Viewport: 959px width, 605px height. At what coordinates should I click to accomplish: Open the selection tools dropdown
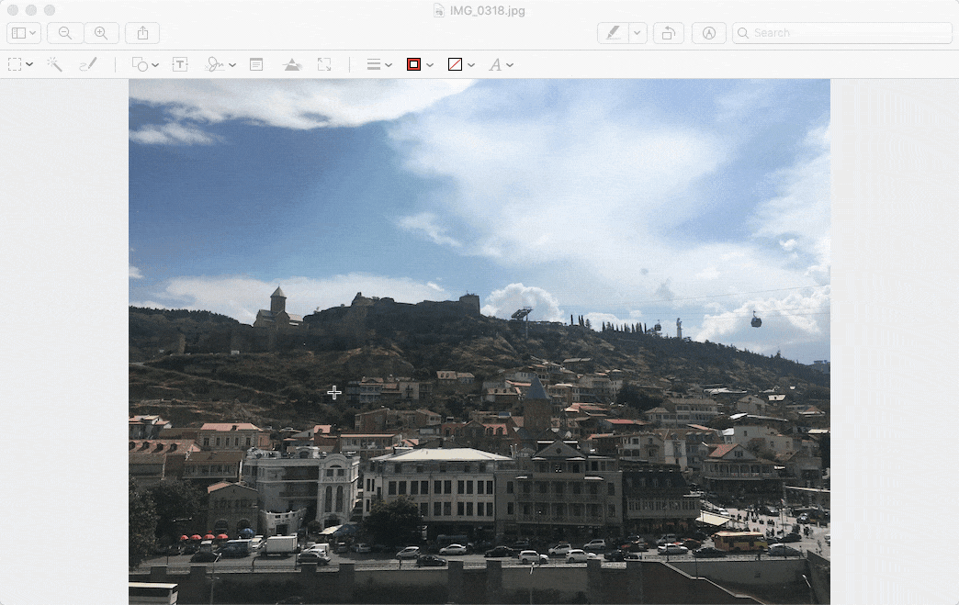[21, 64]
